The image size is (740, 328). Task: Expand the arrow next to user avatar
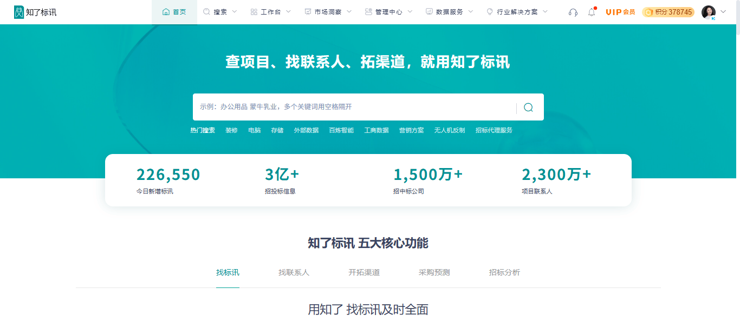[723, 11]
